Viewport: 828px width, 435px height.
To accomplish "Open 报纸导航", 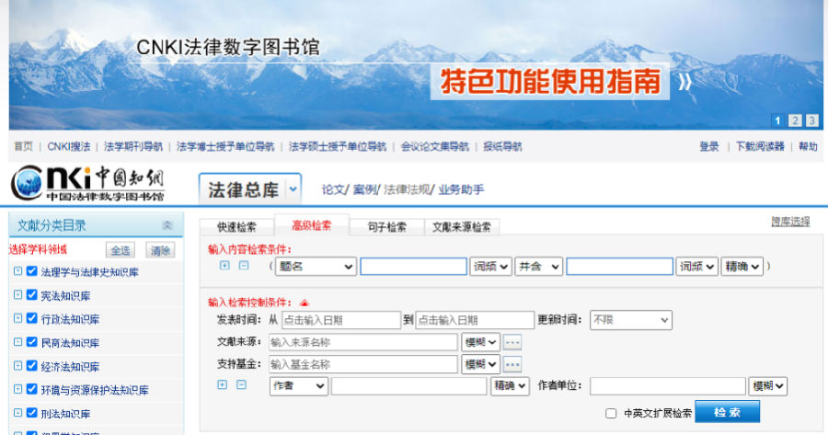I will click(502, 146).
